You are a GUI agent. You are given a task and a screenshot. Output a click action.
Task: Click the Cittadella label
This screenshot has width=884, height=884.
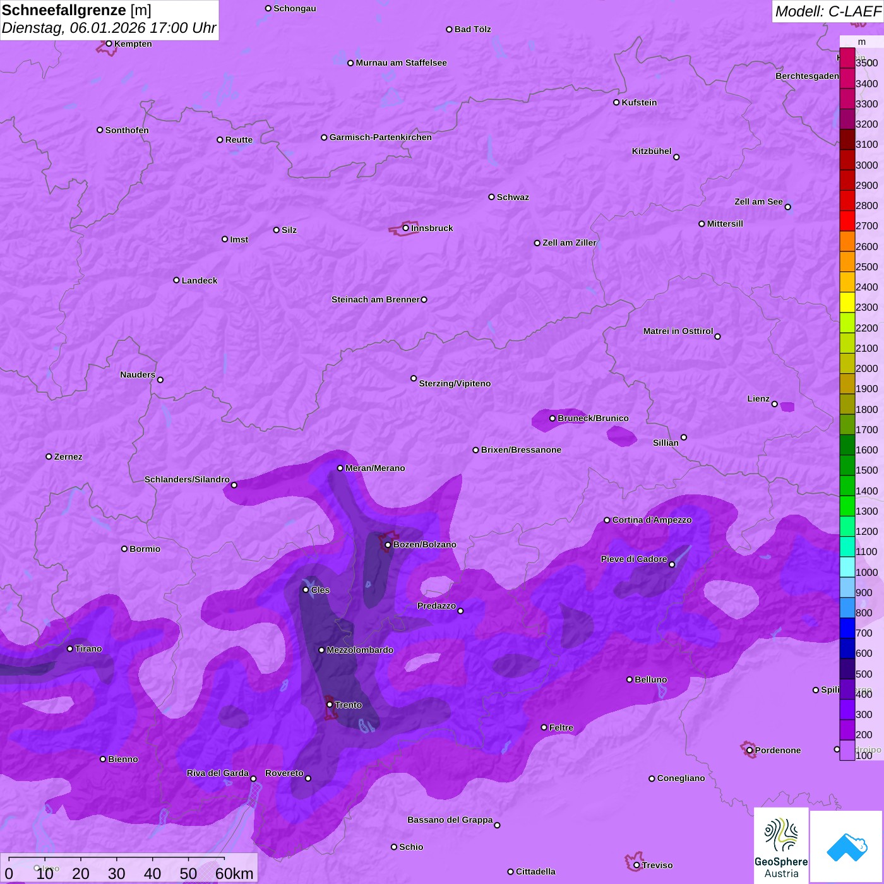point(535,871)
